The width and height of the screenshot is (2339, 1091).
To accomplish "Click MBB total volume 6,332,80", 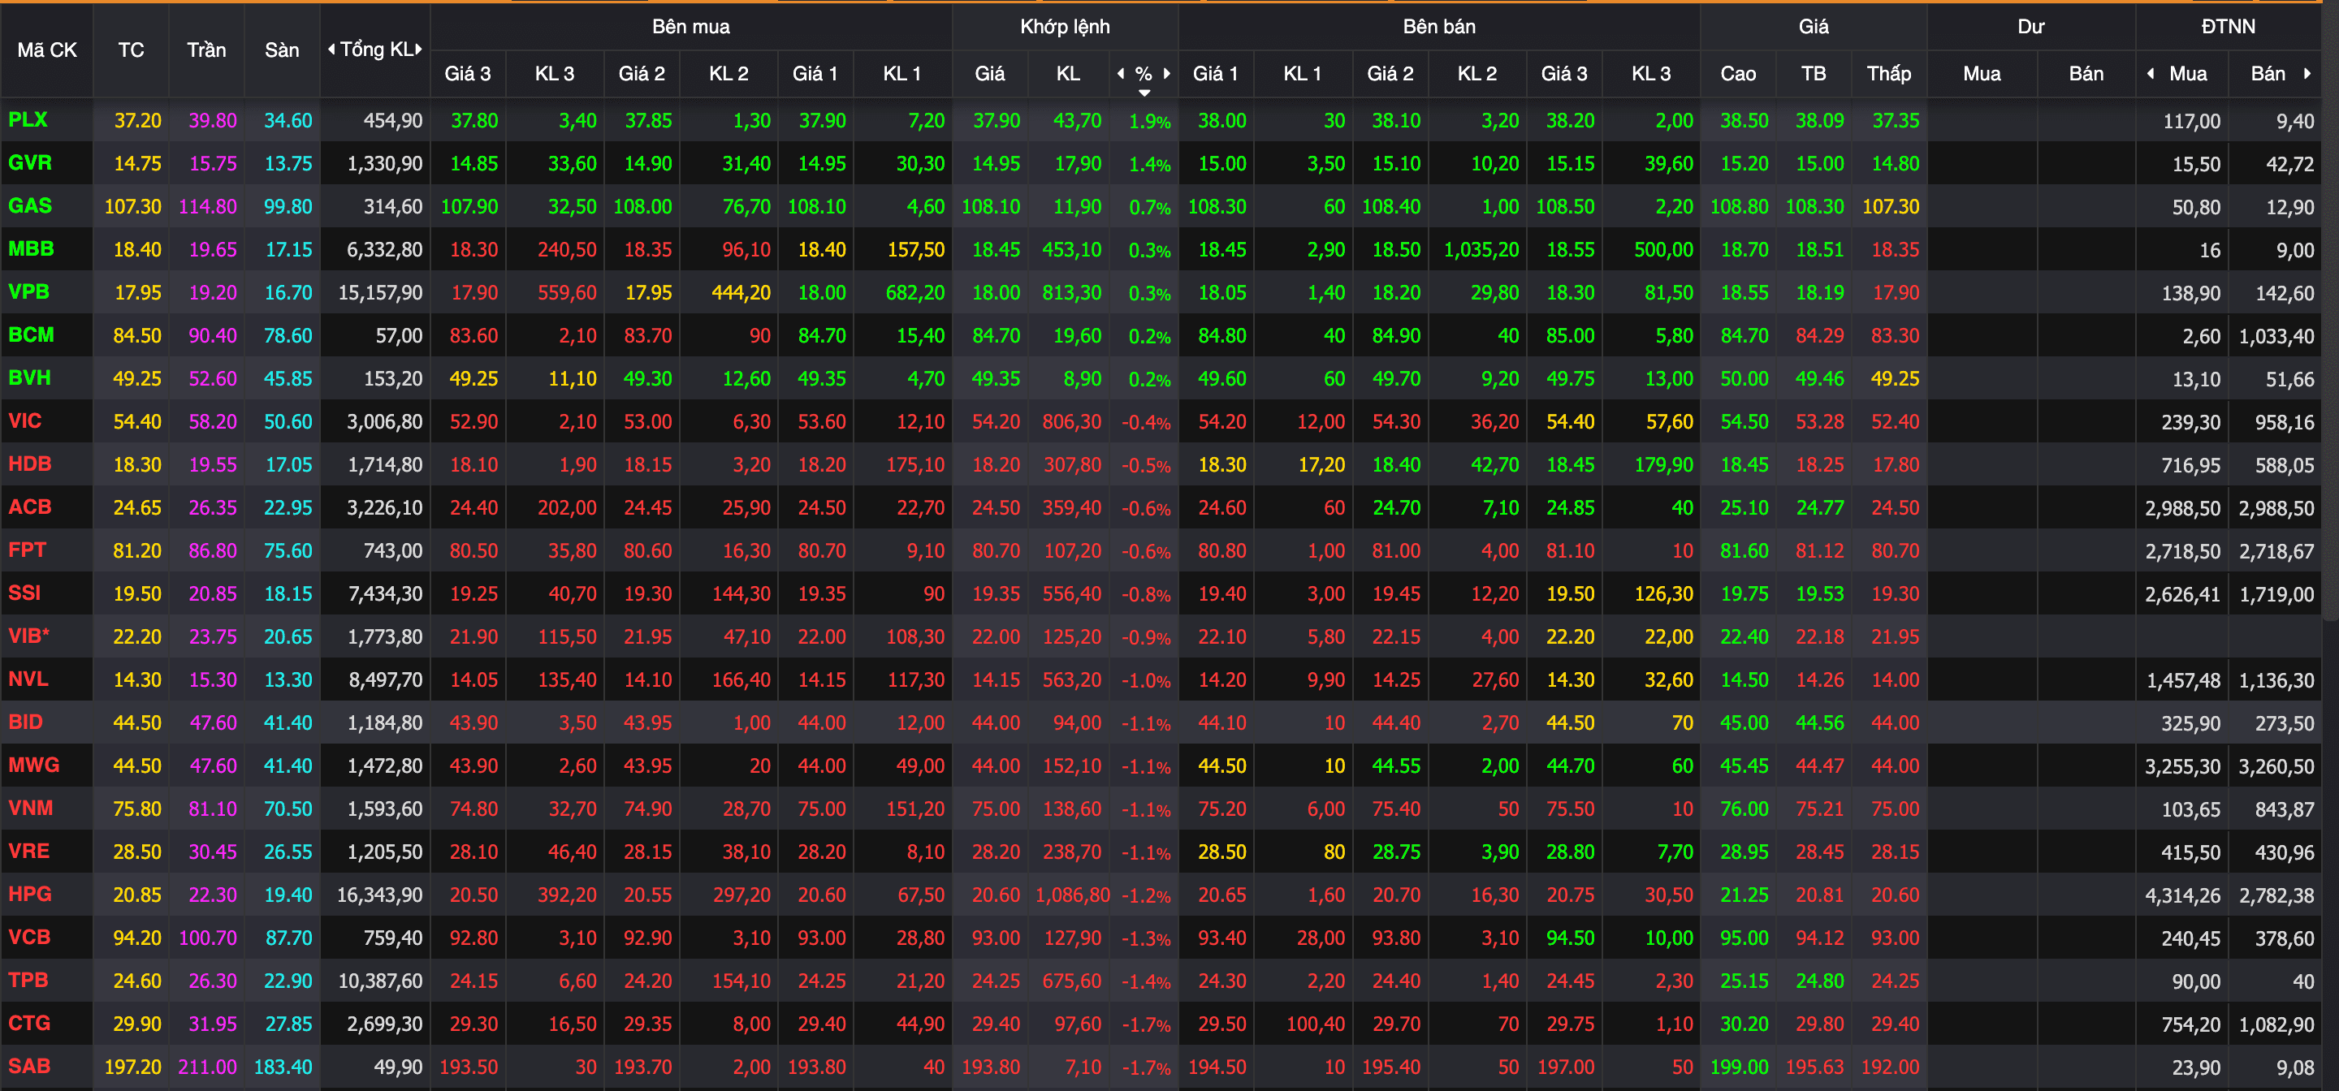I will coord(385,249).
